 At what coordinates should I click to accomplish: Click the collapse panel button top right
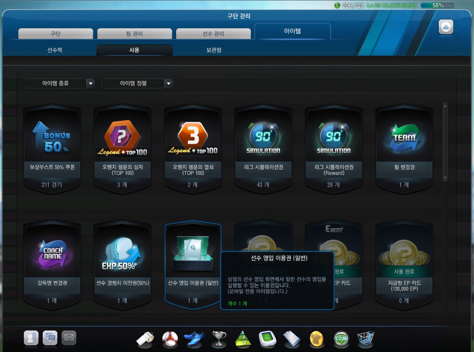(446, 27)
